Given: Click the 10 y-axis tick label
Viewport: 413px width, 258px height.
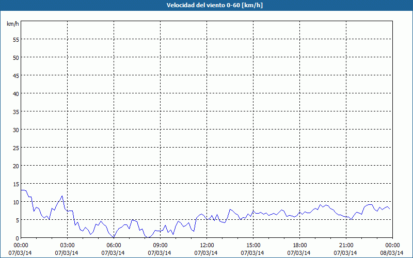Looking at the screenshot, I should pyautogui.click(x=15, y=202).
